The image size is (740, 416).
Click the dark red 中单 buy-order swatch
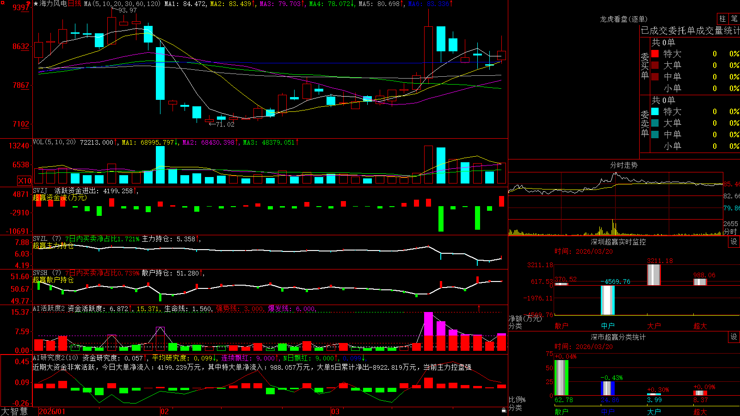pyautogui.click(x=655, y=77)
